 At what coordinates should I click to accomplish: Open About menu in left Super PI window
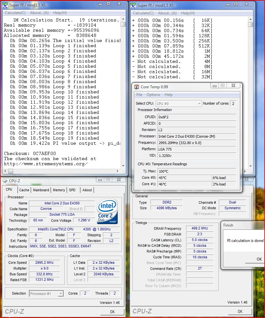(x=39, y=13)
